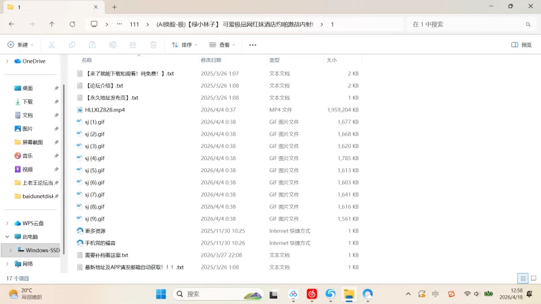This screenshot has height=304, width=541.
Task: Expand the 此电脑 tree node
Action: 7,236
